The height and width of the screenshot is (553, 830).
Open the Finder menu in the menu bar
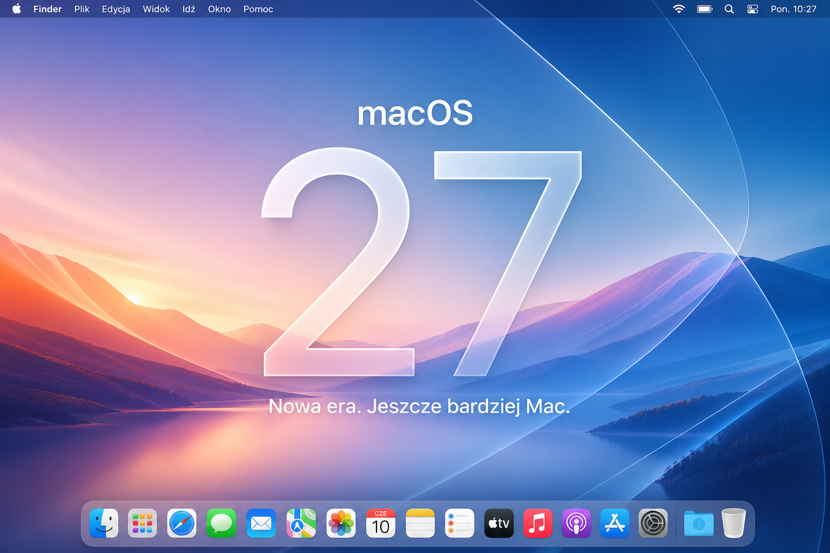(x=48, y=9)
